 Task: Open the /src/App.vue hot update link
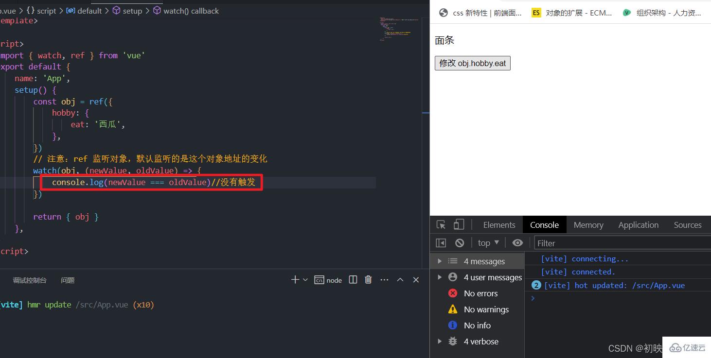coord(658,285)
